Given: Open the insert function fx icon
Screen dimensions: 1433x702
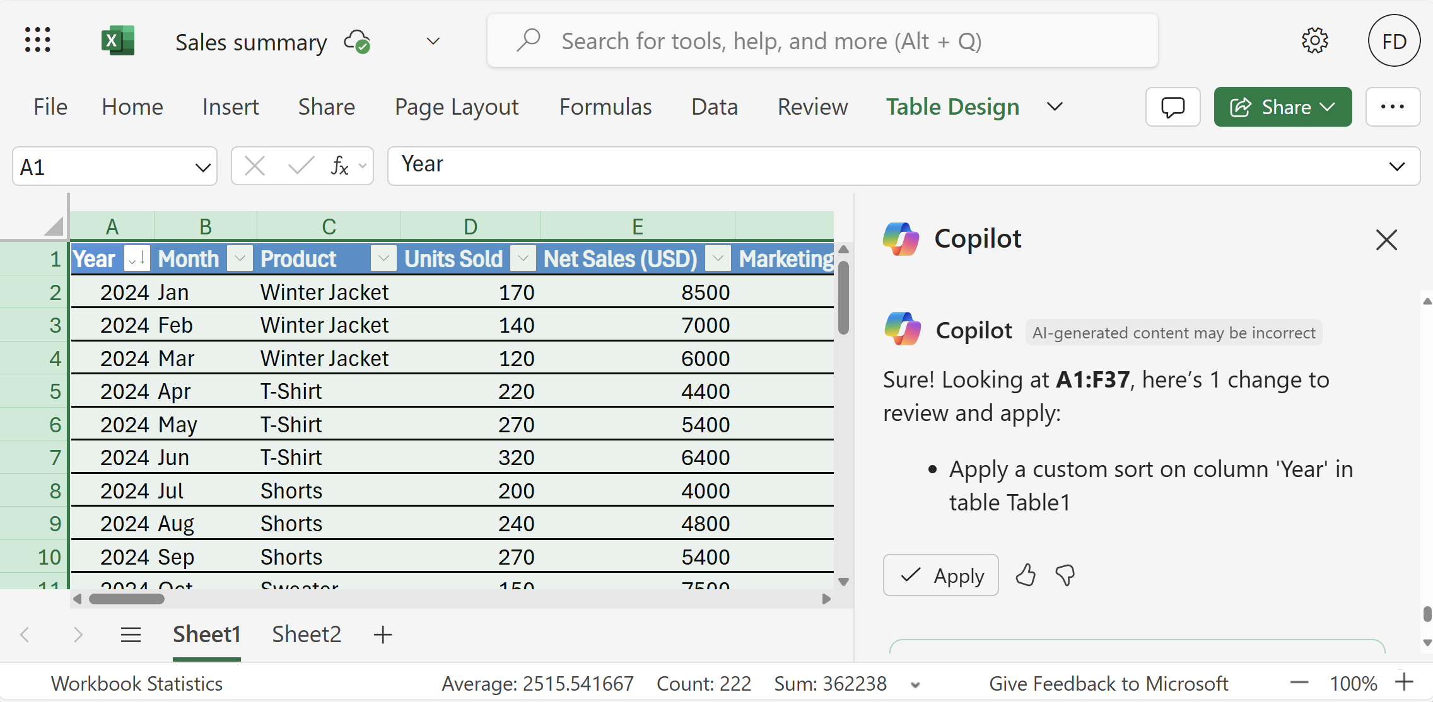Looking at the screenshot, I should [339, 166].
